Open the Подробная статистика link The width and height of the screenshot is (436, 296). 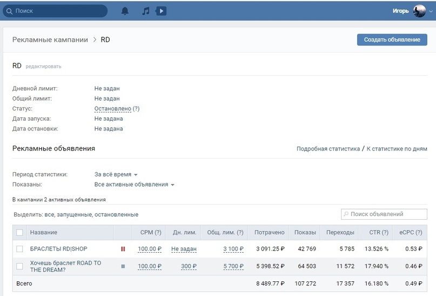[x=328, y=149]
